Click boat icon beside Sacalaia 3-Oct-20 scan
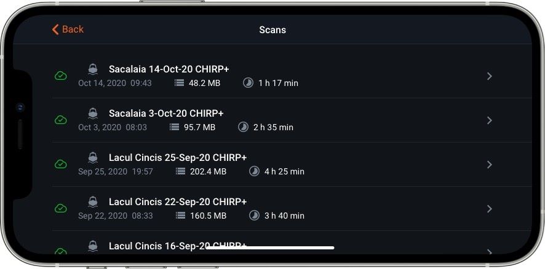545x269 pixels. tap(93, 113)
